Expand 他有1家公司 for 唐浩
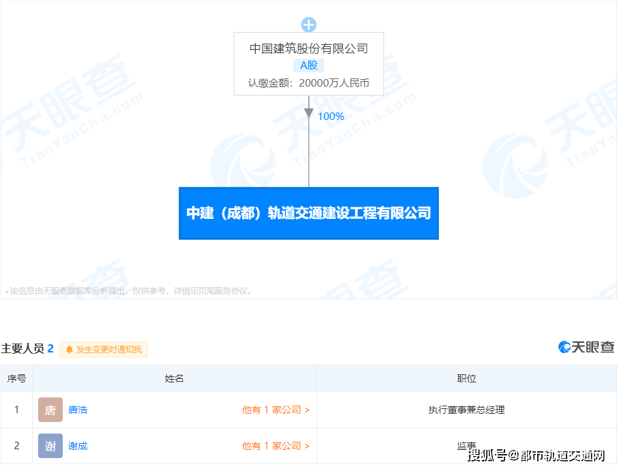The width and height of the screenshot is (619, 469). (275, 410)
